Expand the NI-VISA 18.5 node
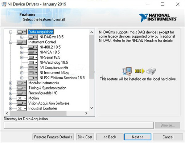 click(x=22, y=52)
